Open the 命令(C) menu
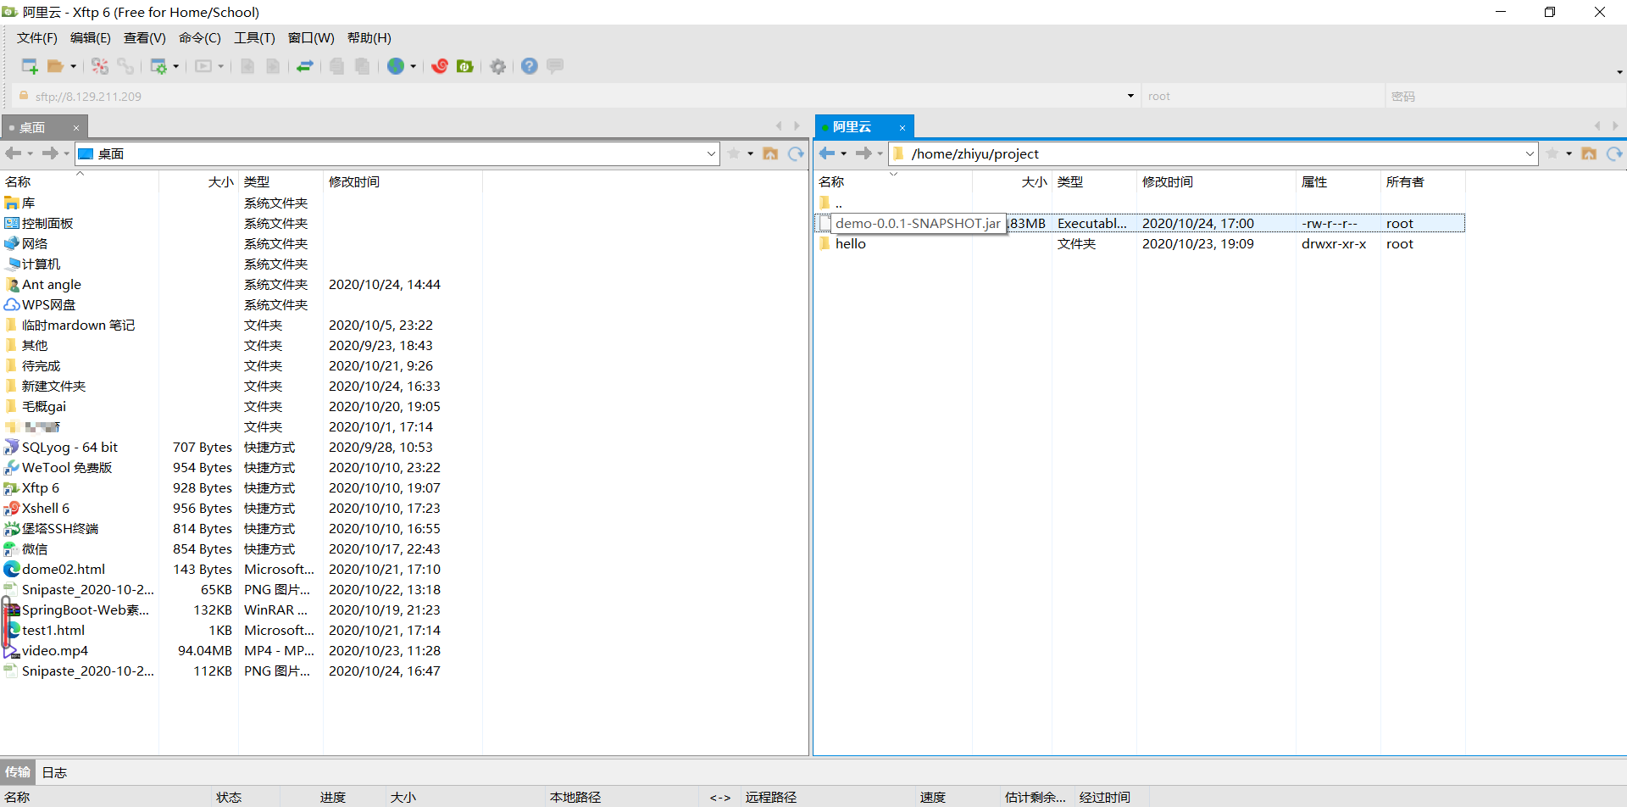1627x807 pixels. tap(200, 38)
